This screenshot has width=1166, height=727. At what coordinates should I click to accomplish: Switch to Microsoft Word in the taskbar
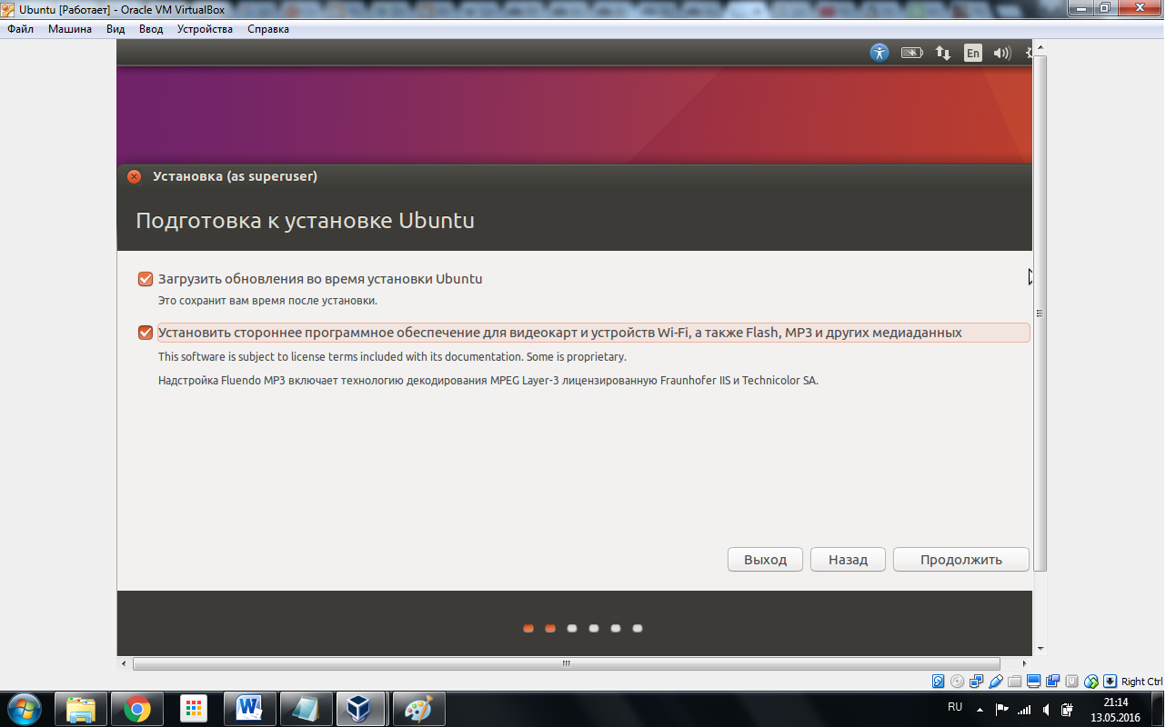pos(249,709)
